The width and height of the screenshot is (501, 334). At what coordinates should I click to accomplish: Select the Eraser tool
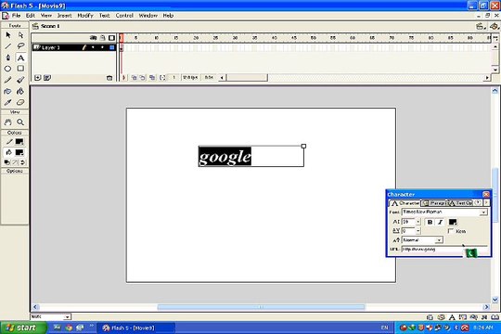coord(20,102)
